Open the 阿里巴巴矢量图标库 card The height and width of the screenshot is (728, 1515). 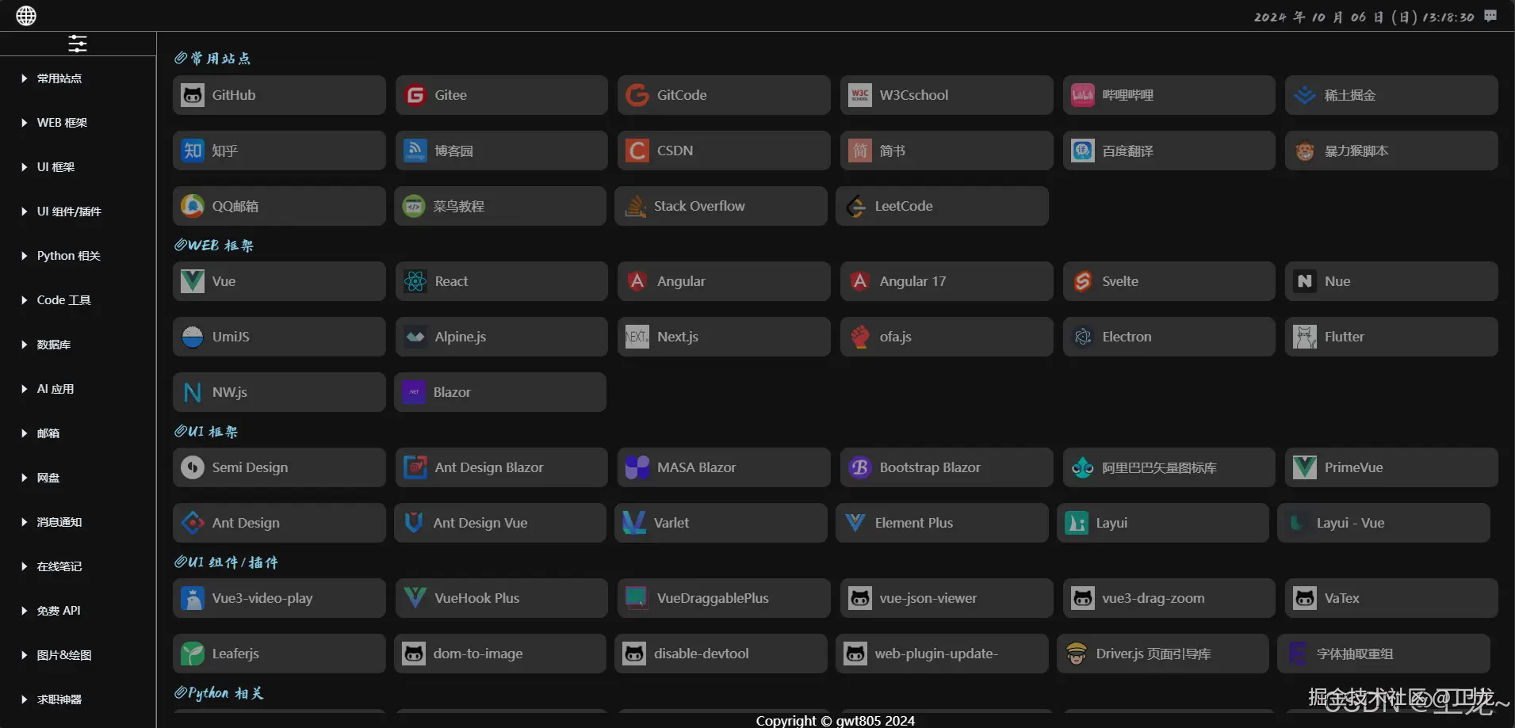pyautogui.click(x=1169, y=467)
